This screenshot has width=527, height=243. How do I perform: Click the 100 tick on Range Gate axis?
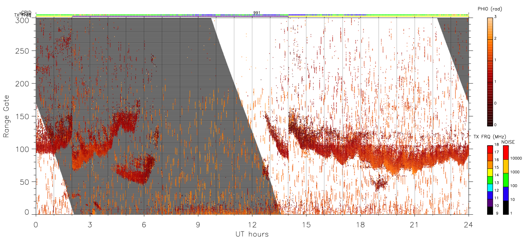pos(24,149)
